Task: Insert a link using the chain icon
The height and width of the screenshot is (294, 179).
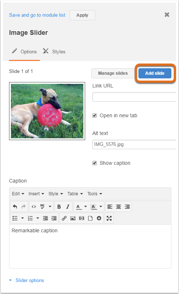Action: point(64,218)
